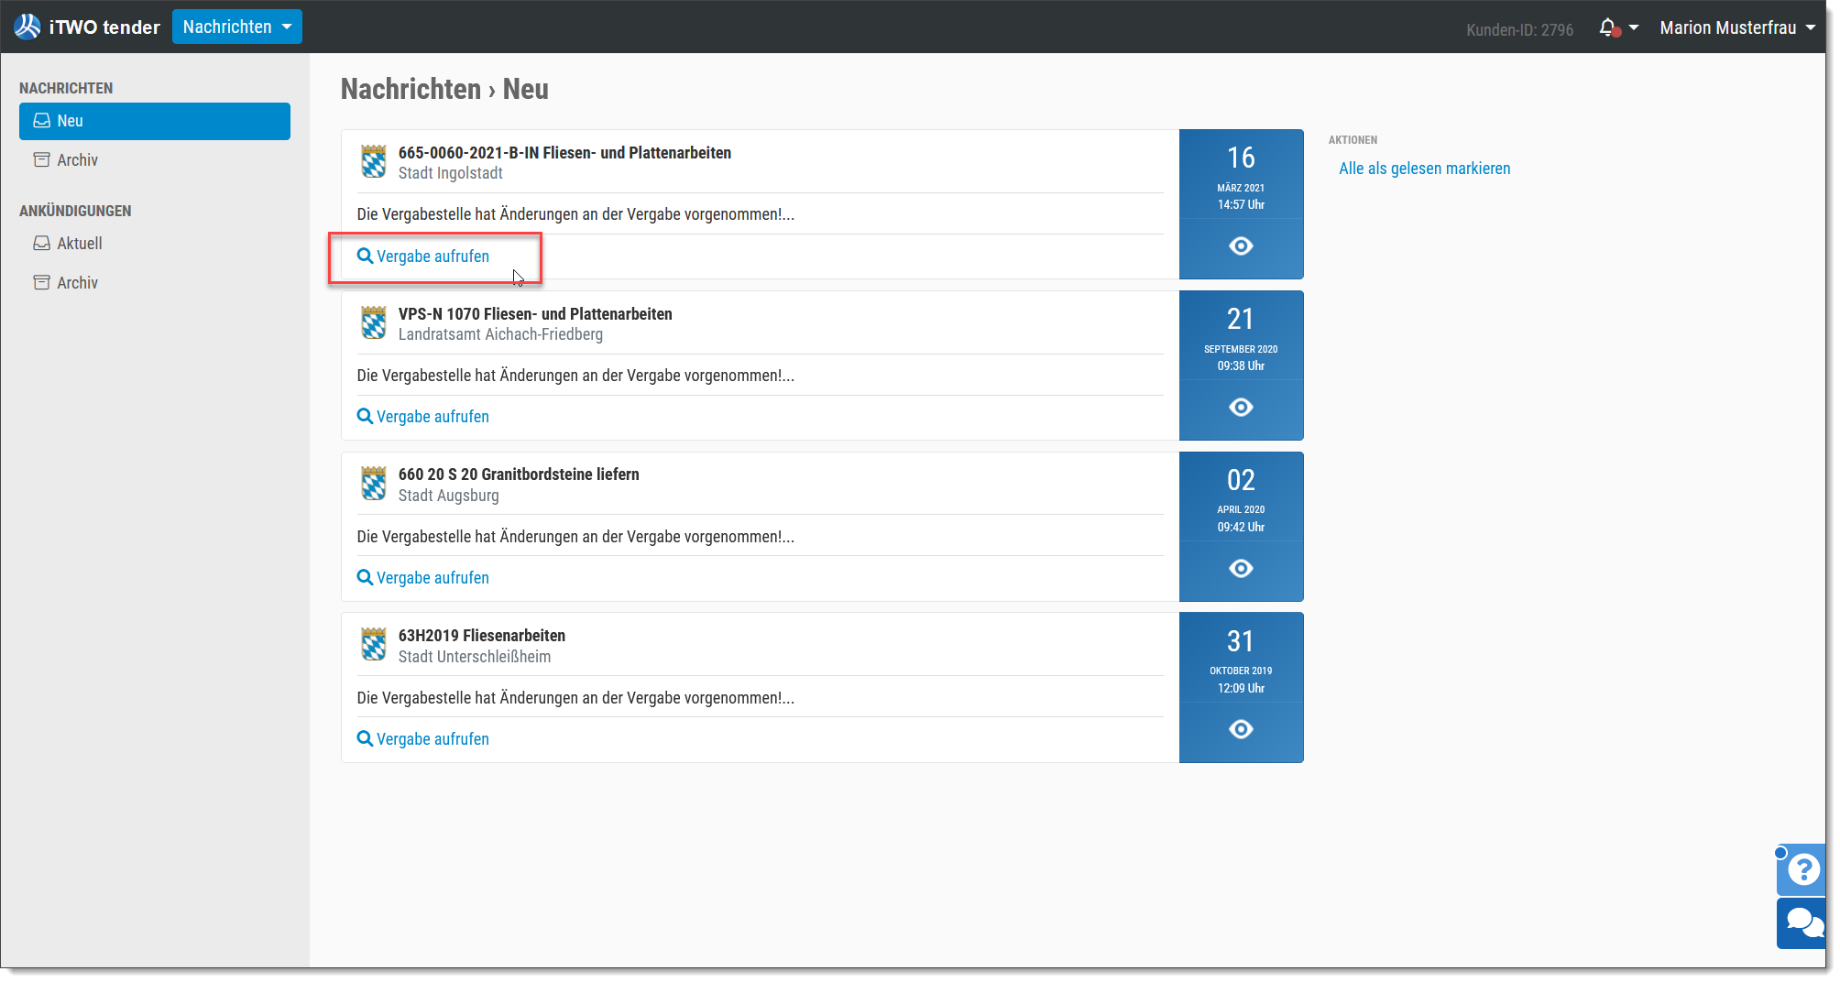Open the notification bell icon
The height and width of the screenshot is (982, 1840).
coord(1608,27)
